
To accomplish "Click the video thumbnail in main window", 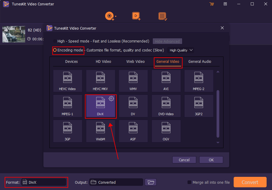I will click(x=14, y=34).
